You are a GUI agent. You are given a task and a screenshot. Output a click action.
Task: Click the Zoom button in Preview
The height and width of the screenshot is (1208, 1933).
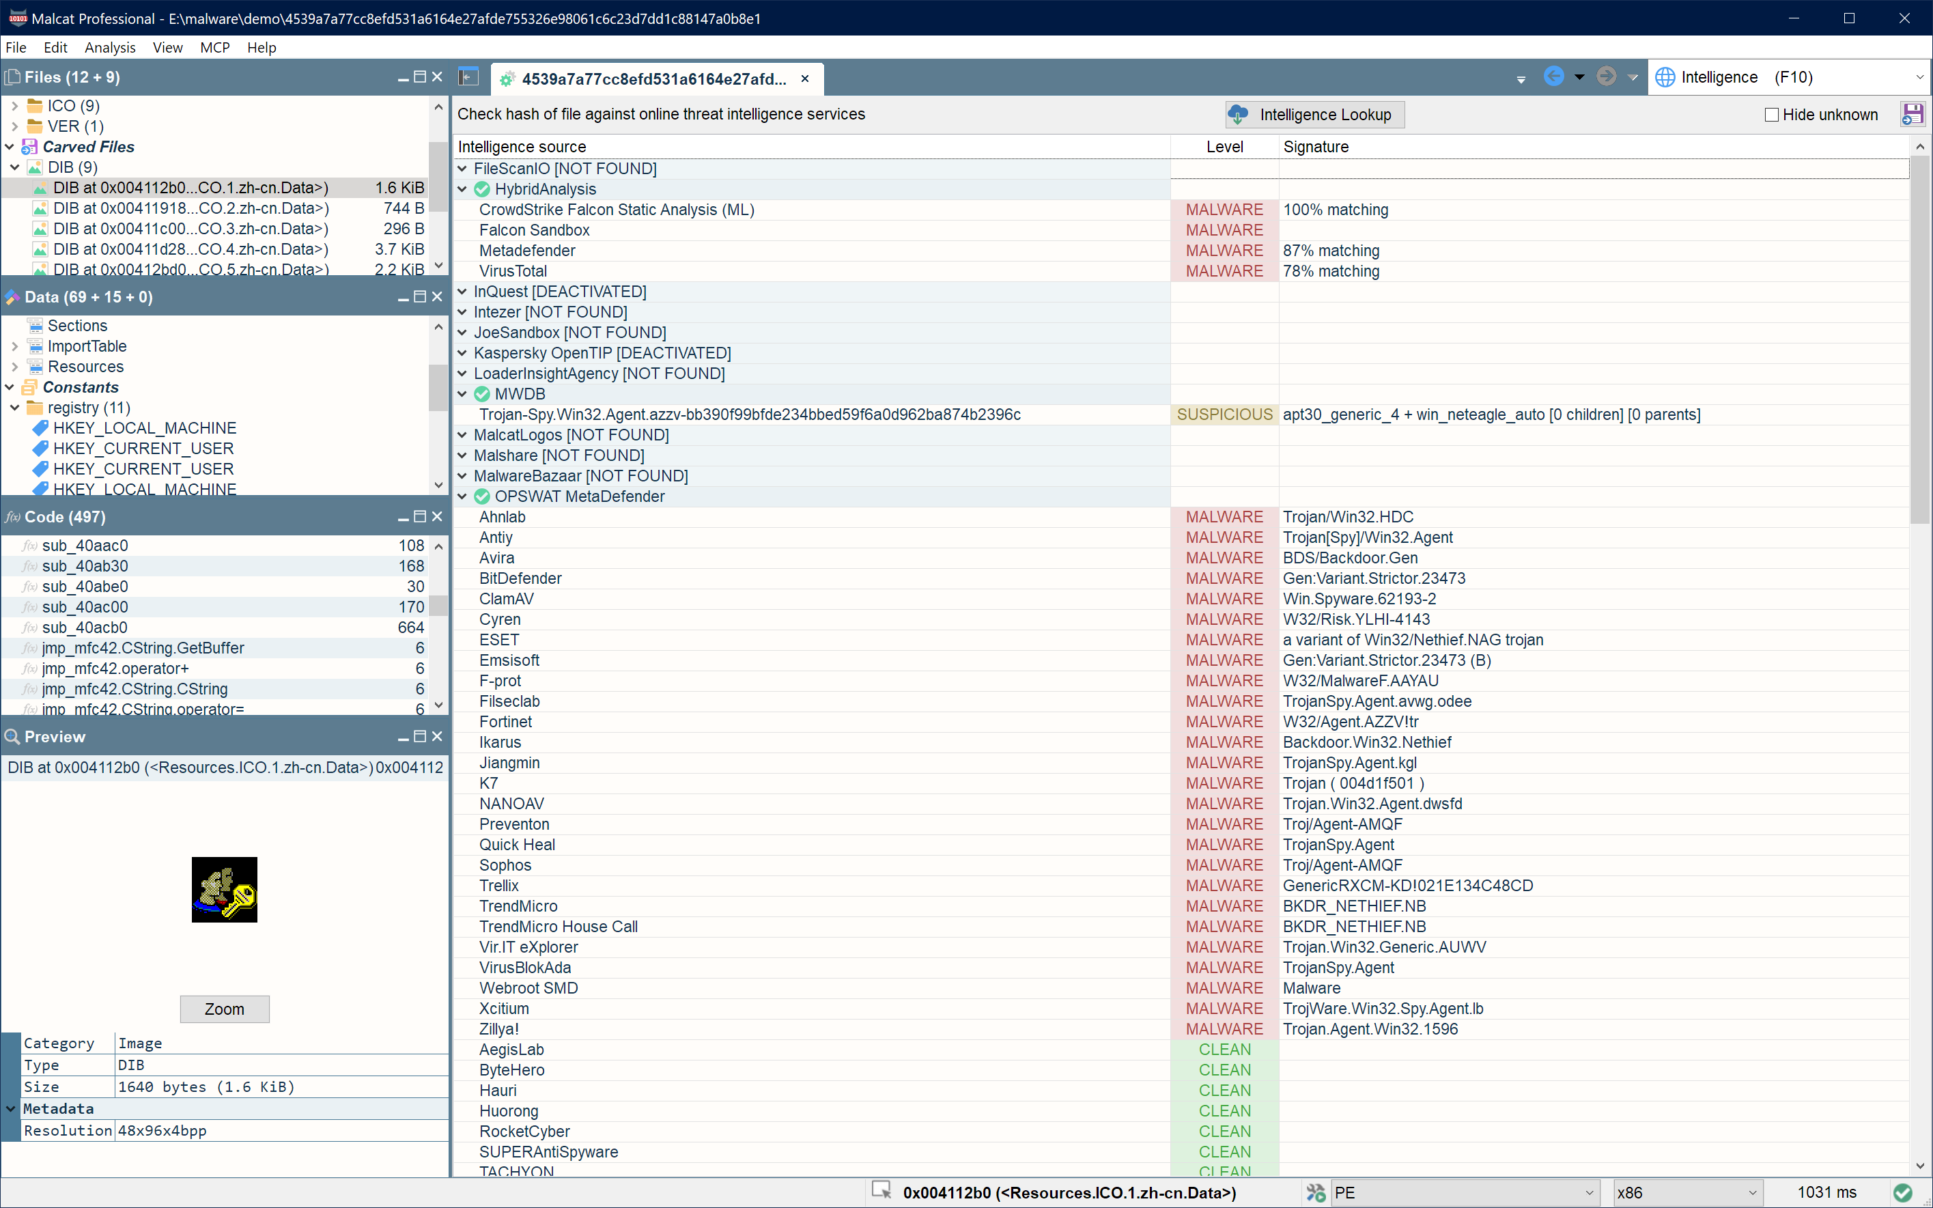click(225, 1009)
